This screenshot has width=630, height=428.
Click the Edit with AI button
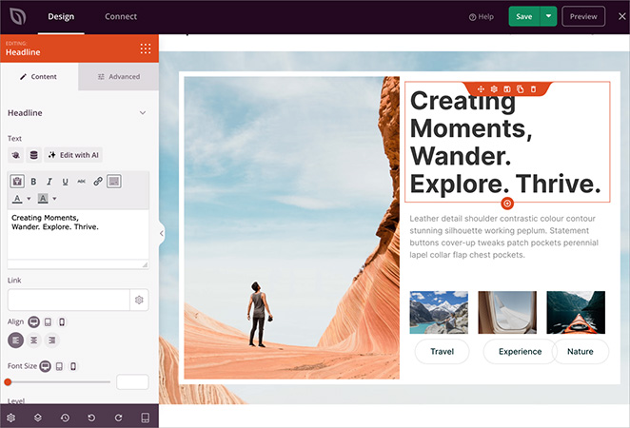73,155
